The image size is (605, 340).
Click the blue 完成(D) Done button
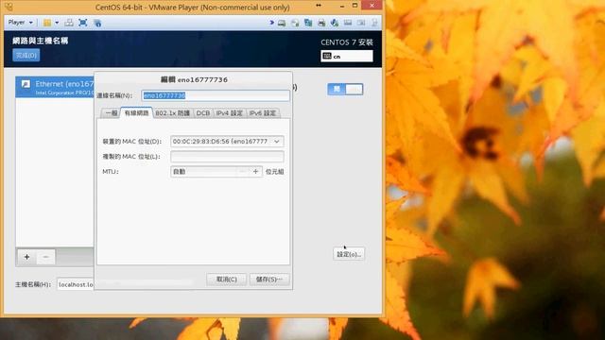(x=26, y=55)
